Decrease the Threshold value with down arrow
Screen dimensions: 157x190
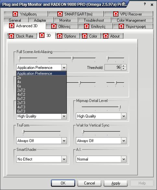(124, 69)
